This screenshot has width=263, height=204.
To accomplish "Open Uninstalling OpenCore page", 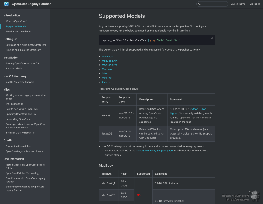I will [x=18, y=119].
